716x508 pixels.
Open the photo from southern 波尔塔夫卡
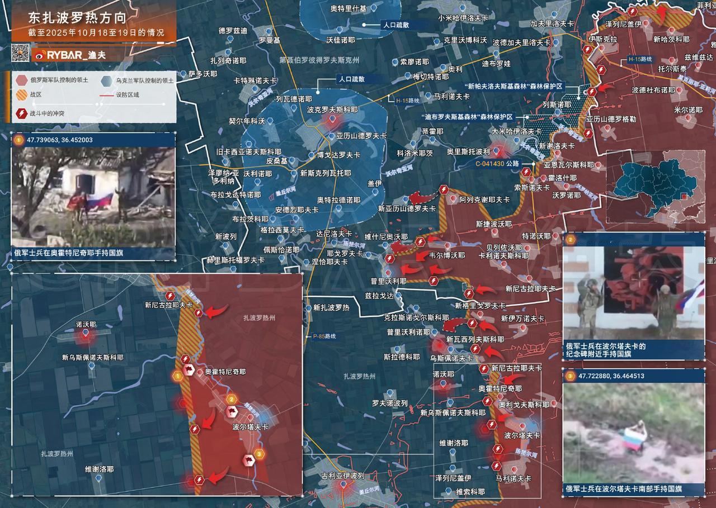(x=634, y=433)
